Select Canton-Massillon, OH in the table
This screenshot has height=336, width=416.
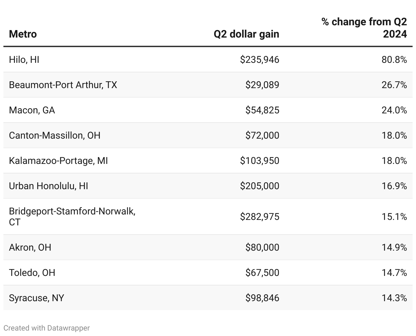pyautogui.click(x=55, y=136)
